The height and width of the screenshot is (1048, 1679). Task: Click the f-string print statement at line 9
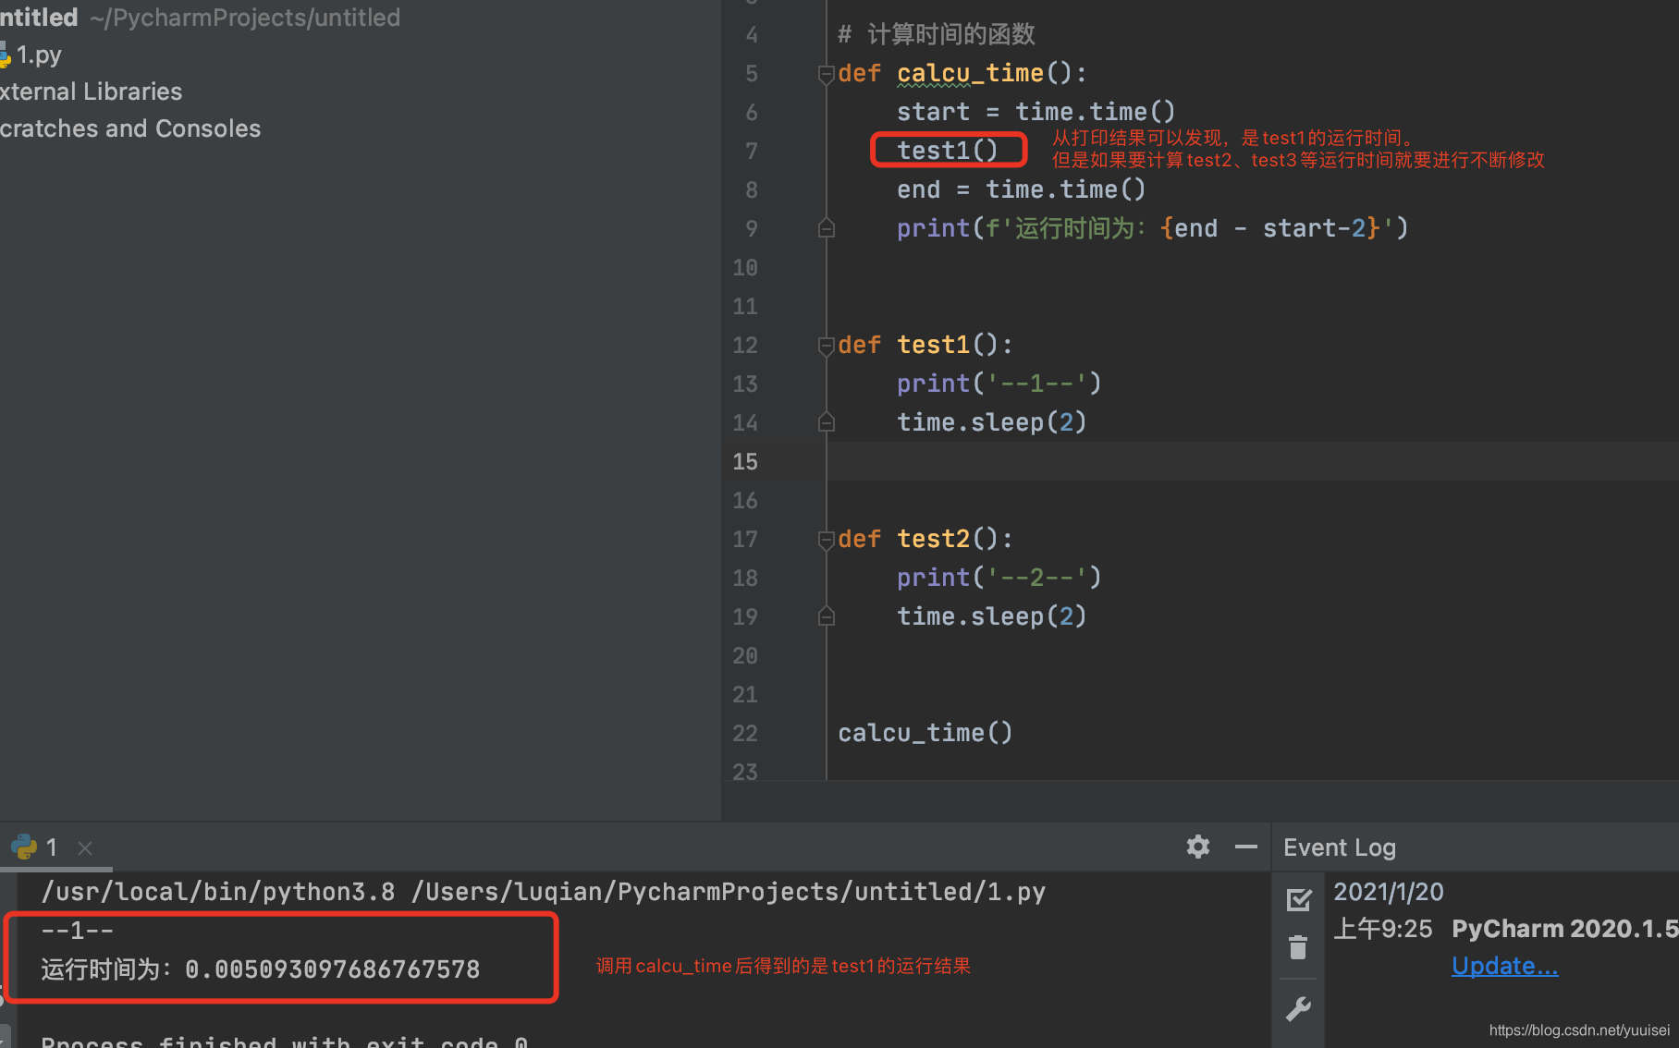click(1153, 228)
